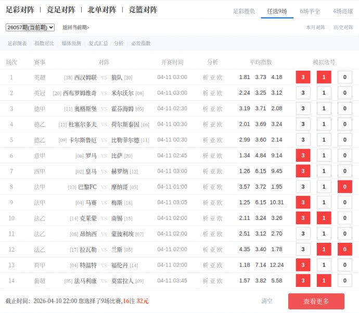Click the 查看更多 button
The width and height of the screenshot is (359, 313).
click(x=316, y=301)
